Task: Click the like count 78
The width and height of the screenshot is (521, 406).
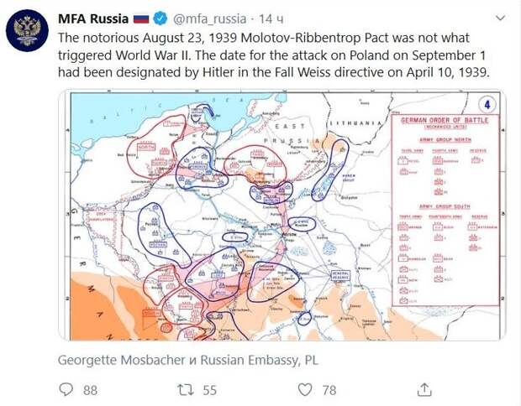Action: (329, 390)
